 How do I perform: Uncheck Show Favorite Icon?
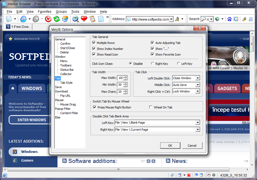[152, 54]
